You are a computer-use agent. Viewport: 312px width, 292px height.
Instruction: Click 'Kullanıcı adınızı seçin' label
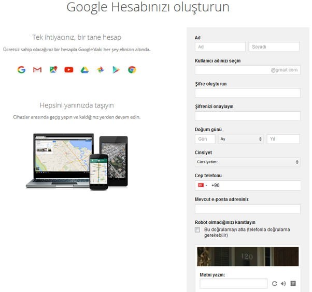click(218, 60)
